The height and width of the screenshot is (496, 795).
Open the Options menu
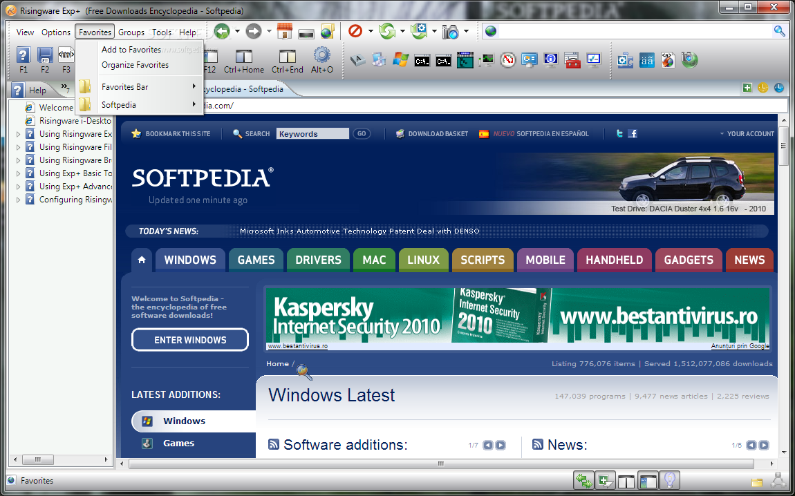(56, 32)
